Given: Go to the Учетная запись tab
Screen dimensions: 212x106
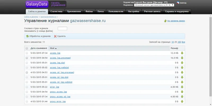Looking at the screenshot, I should coord(152,11).
